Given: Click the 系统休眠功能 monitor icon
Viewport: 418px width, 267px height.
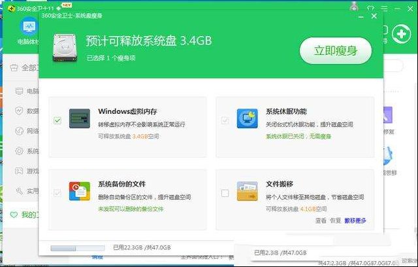Looking at the screenshot, I should [x=248, y=118].
